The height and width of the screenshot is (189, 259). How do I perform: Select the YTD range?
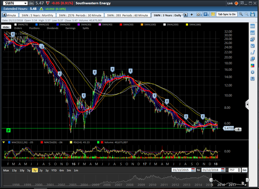[54, 170]
